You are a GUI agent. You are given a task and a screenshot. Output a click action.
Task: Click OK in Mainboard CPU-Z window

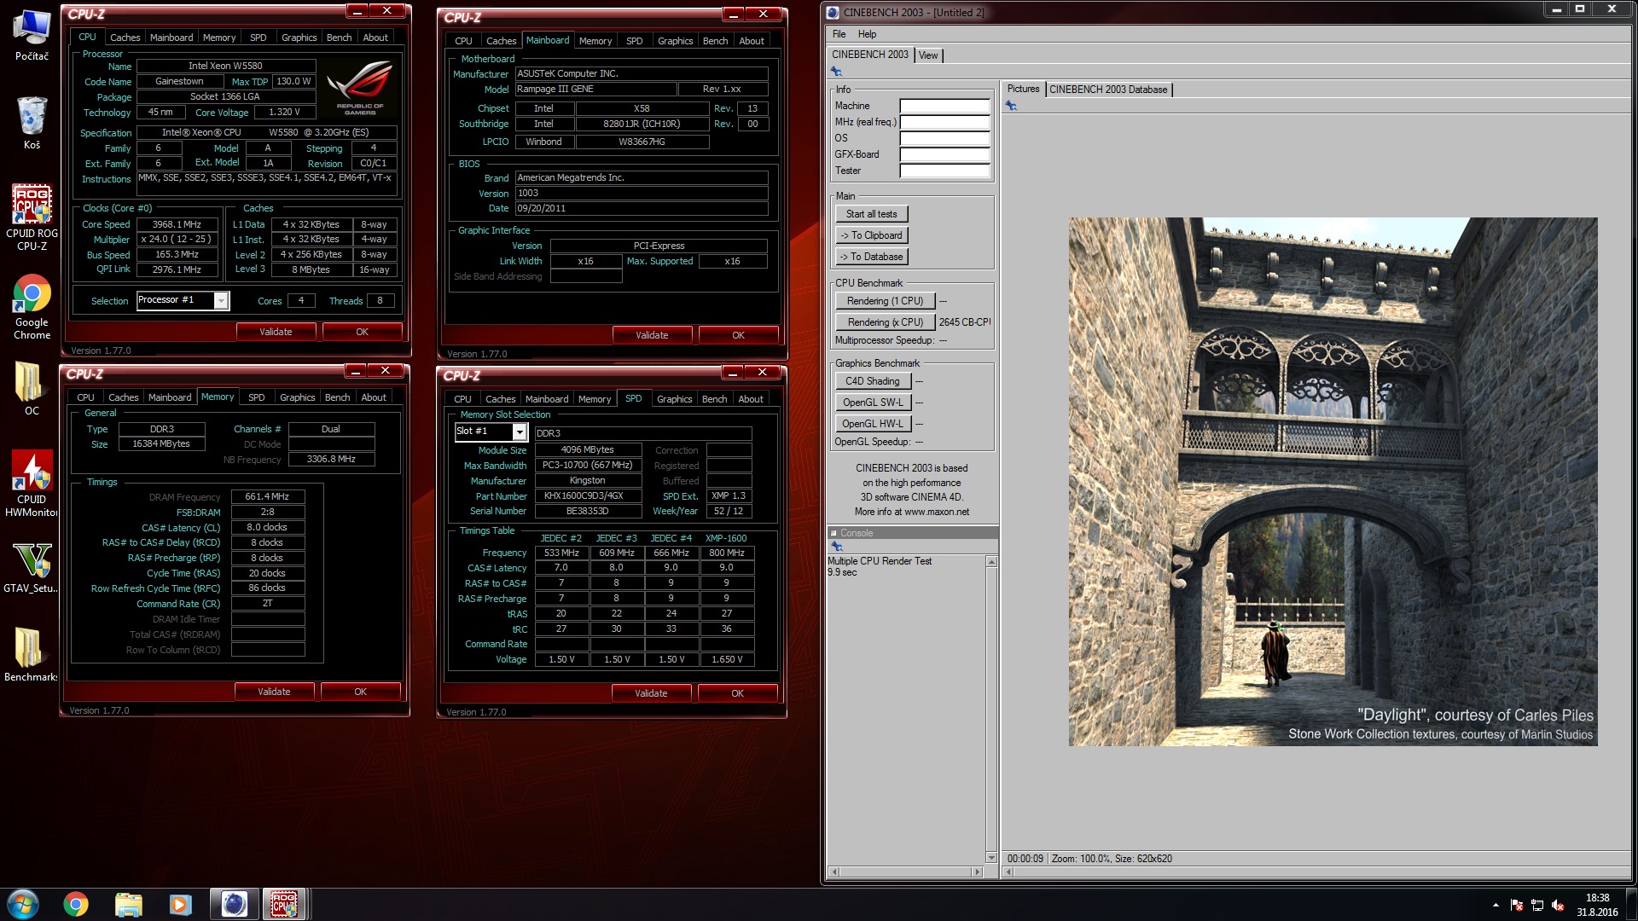click(738, 335)
